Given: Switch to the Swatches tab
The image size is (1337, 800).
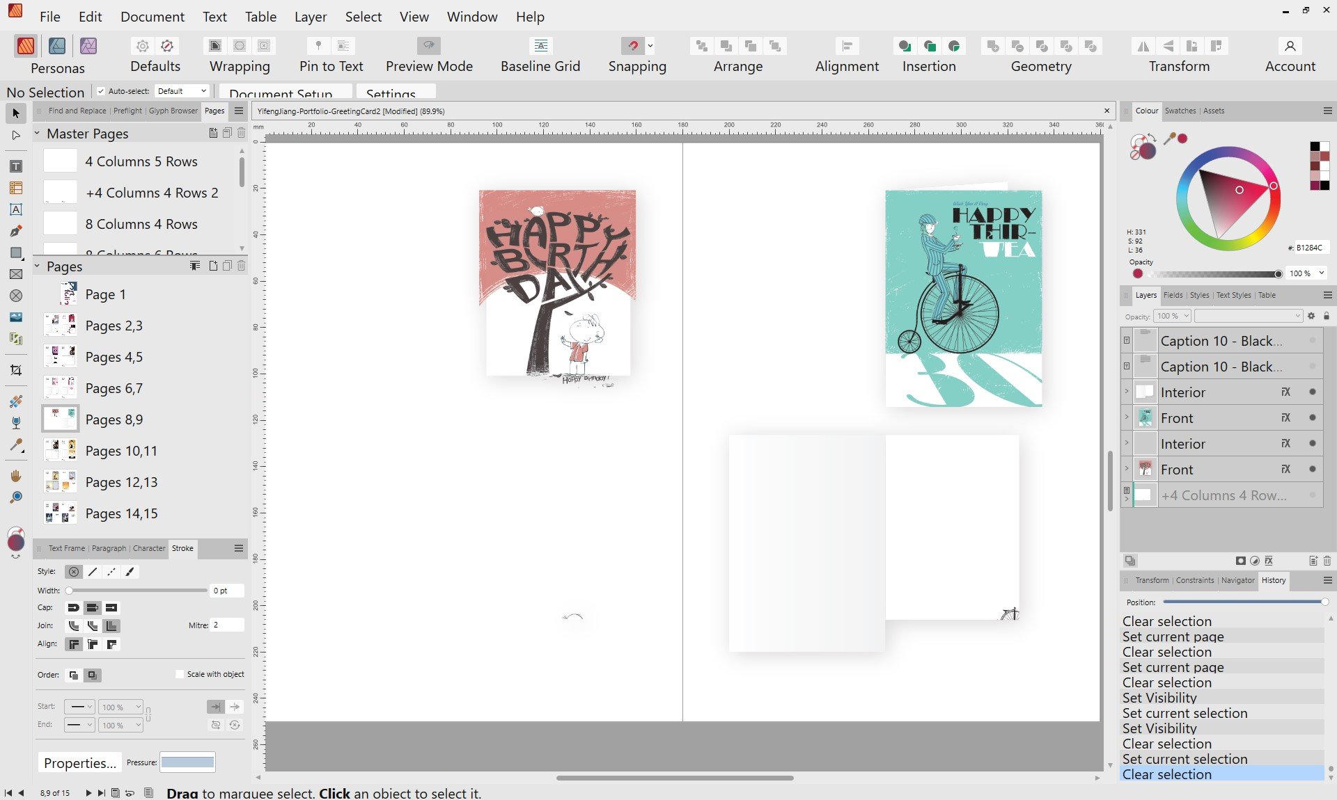Looking at the screenshot, I should pos(1180,111).
